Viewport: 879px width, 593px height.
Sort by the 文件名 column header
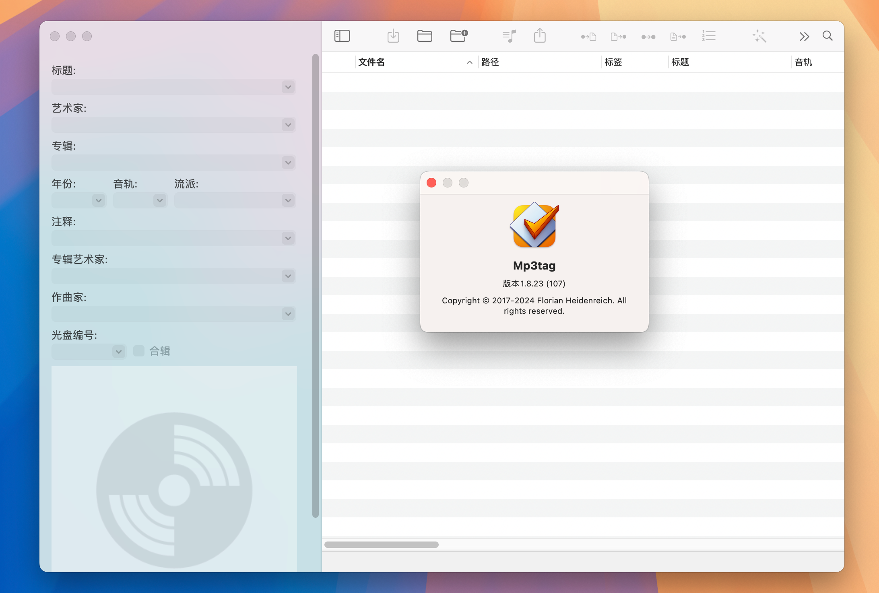[x=417, y=62]
